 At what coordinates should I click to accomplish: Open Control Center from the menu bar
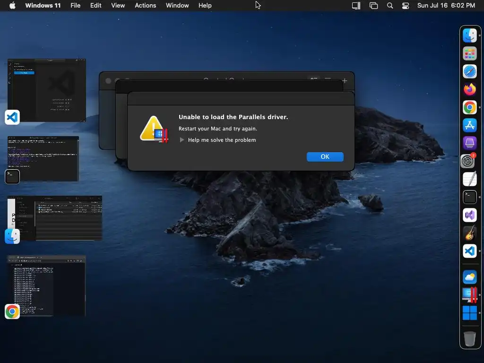tap(405, 6)
